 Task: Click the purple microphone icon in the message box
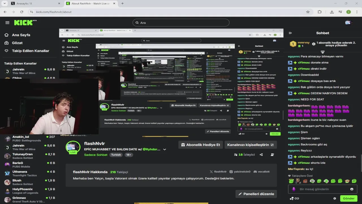pos(294,189)
